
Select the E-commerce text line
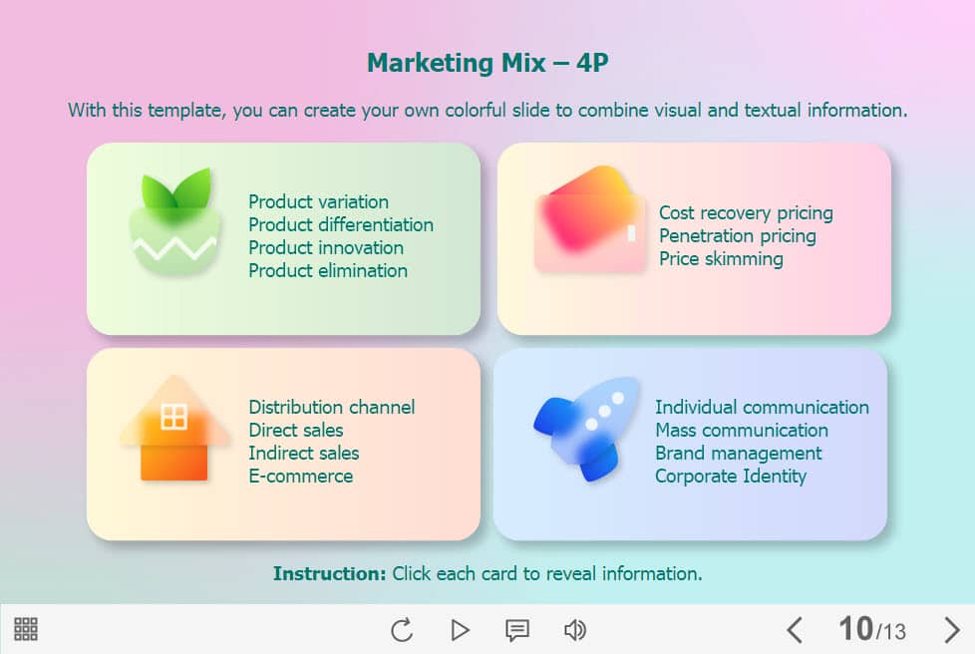pyautogui.click(x=300, y=477)
